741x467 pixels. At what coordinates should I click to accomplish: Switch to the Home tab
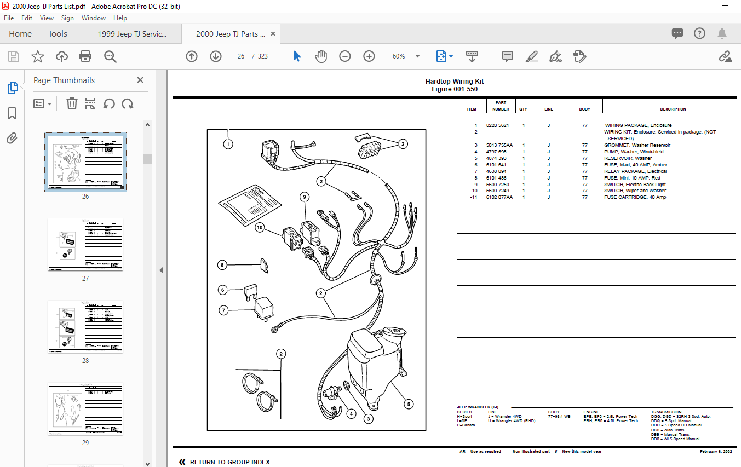click(20, 34)
